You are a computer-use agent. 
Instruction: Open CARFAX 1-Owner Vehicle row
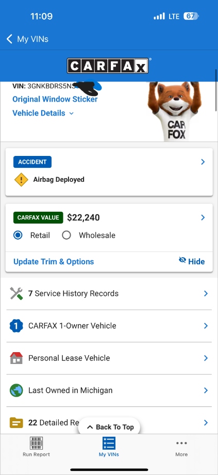point(109,326)
